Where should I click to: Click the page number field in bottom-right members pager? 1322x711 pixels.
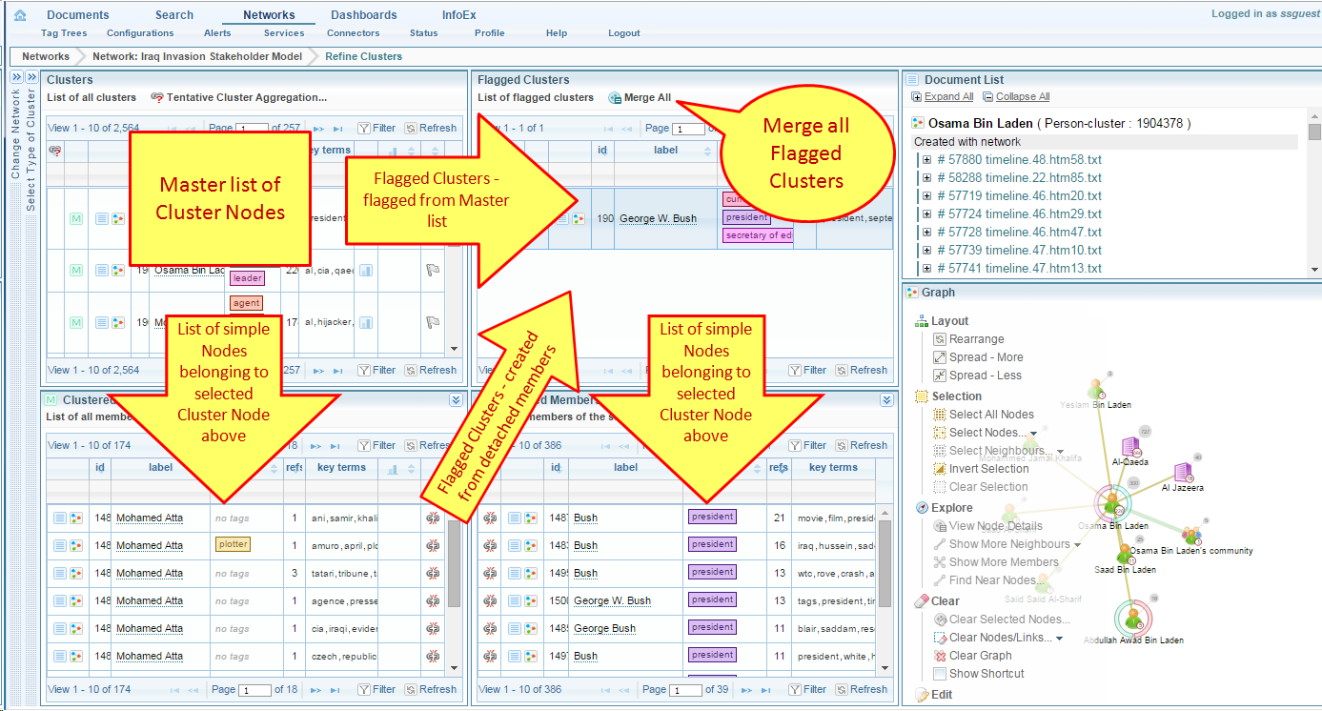click(686, 690)
